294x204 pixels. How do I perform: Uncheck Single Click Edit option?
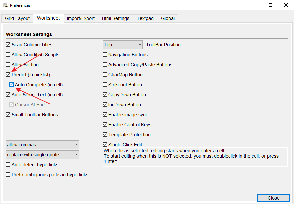pyautogui.click(x=105, y=145)
